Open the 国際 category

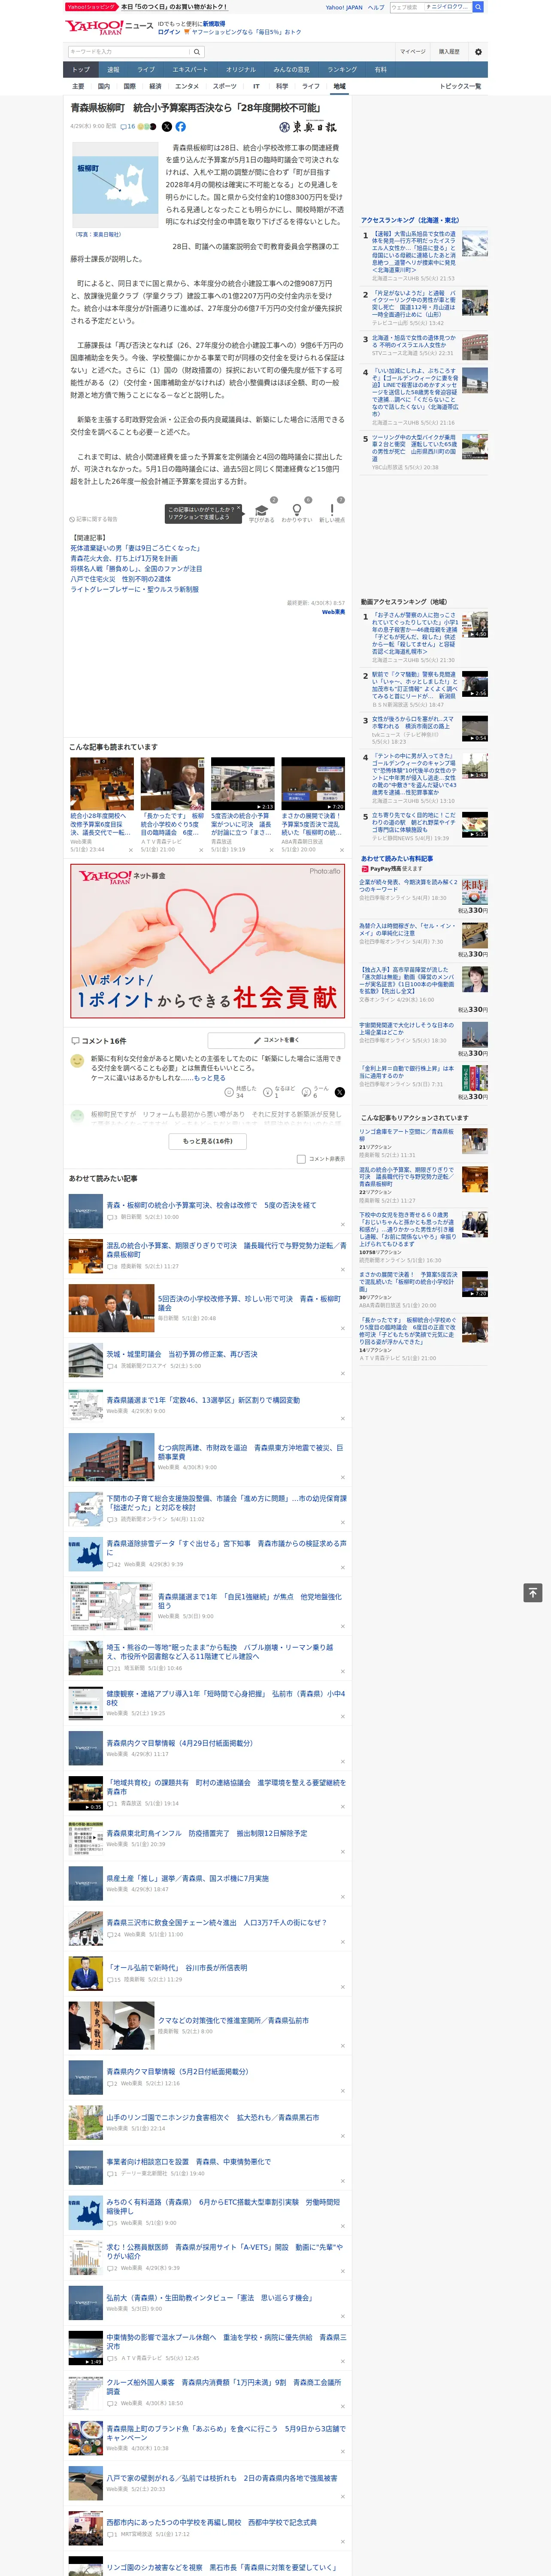[129, 86]
